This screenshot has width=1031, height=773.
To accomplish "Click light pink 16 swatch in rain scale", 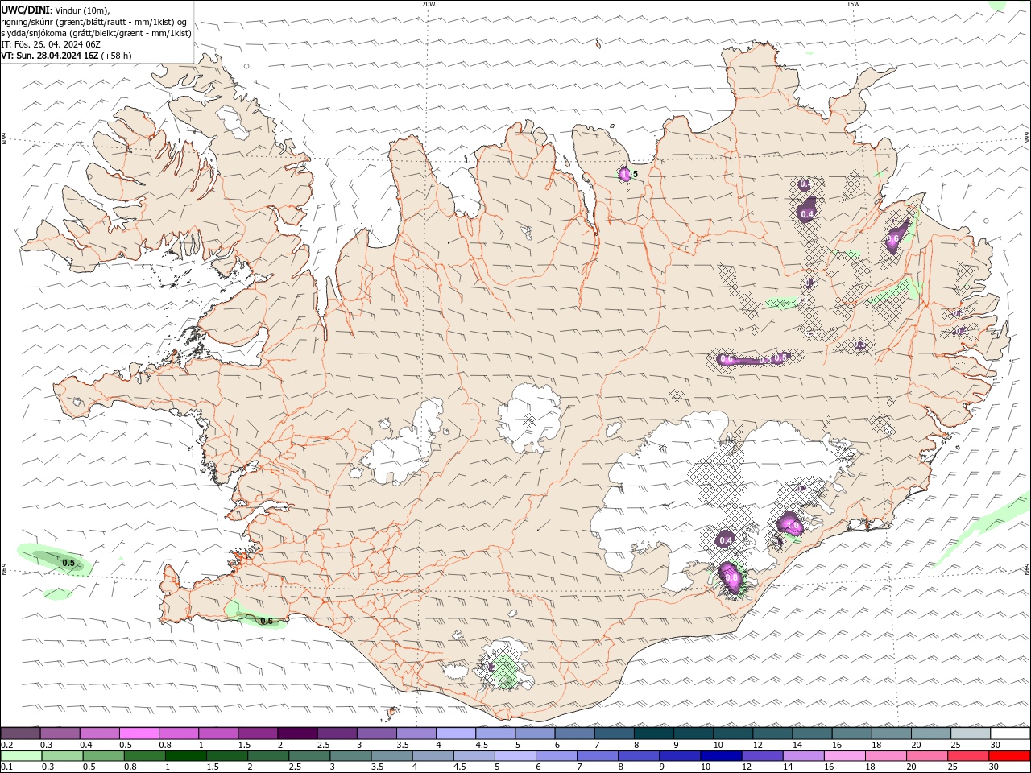I will click(x=843, y=756).
